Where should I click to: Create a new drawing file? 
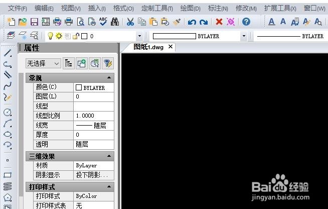(x=11, y=22)
